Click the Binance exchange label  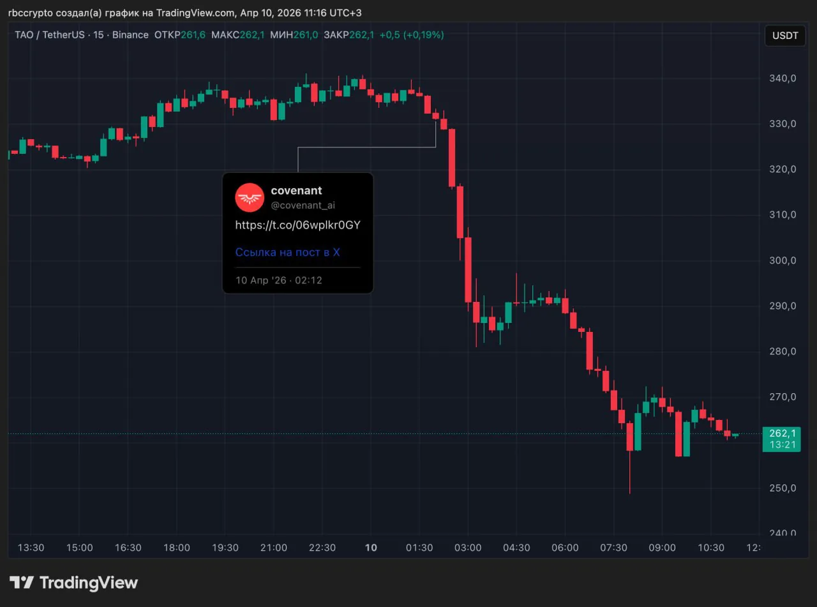click(x=130, y=35)
